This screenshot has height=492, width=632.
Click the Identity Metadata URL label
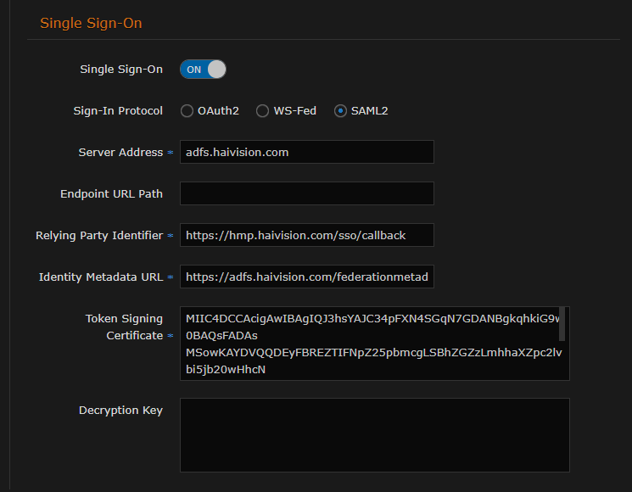click(x=101, y=277)
